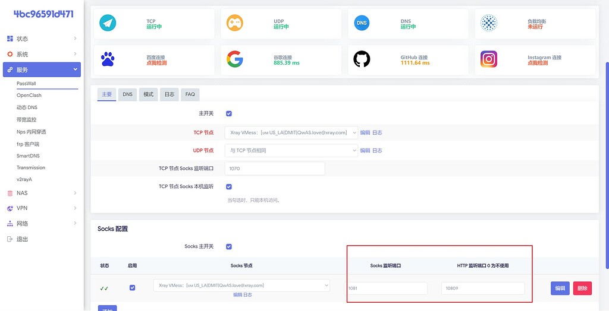The width and height of the screenshot is (609, 311).
Task: Open the UDP 节点 dropdown
Action: tap(291, 151)
